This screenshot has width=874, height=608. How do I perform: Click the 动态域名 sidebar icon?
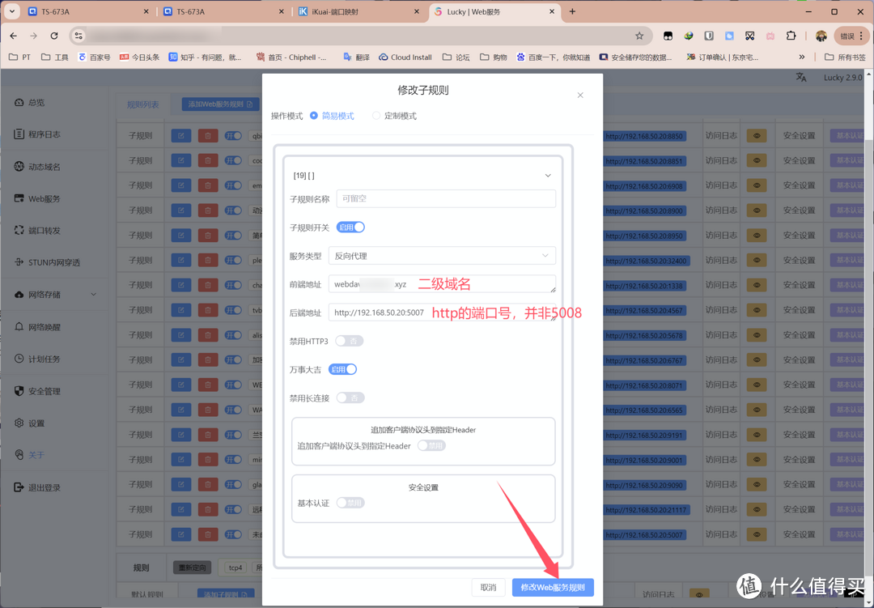pos(19,167)
